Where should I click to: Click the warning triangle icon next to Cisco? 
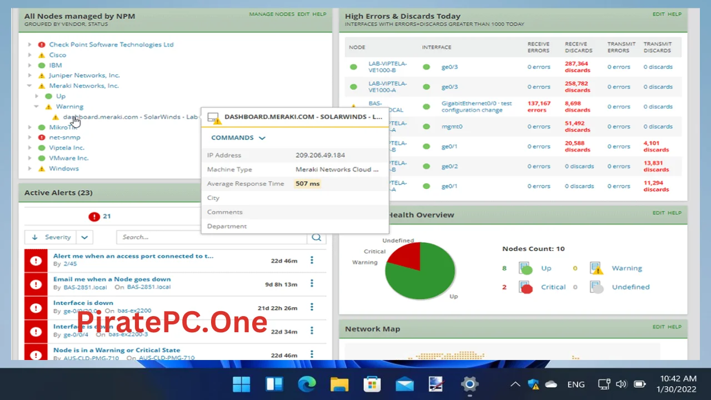point(42,55)
